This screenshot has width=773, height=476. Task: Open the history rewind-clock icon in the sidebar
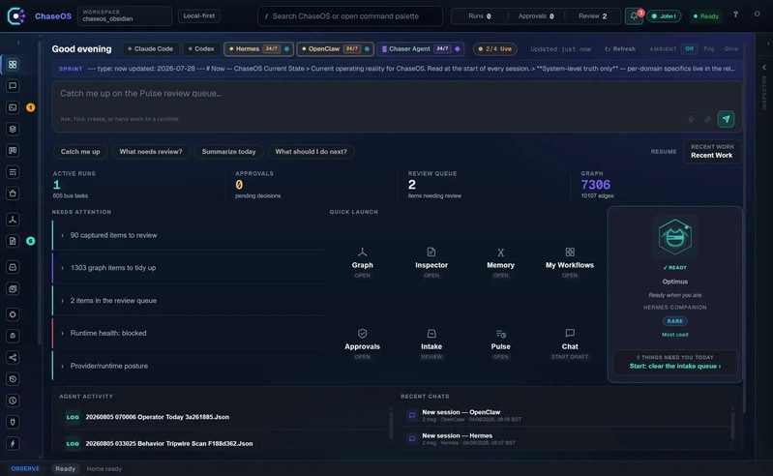coord(13,379)
